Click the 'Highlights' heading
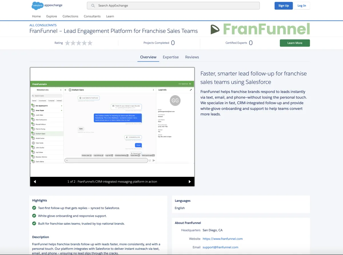This screenshot has height=255, width=343. point(39,201)
